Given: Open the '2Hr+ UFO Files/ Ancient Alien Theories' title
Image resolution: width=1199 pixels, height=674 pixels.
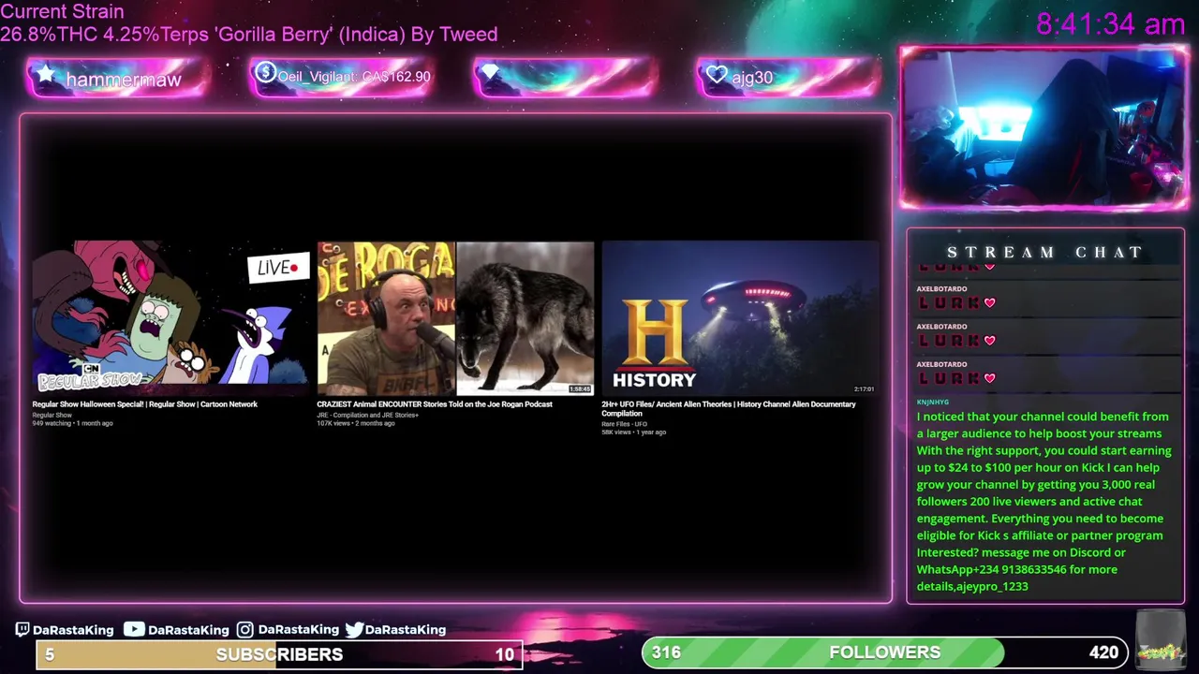Looking at the screenshot, I should [729, 408].
